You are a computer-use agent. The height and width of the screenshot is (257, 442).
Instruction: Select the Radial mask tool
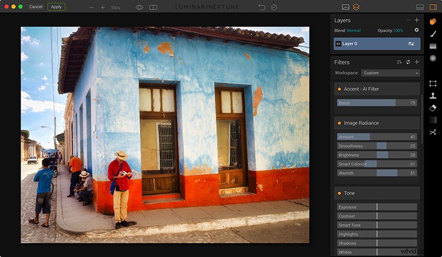pyautogui.click(x=433, y=58)
